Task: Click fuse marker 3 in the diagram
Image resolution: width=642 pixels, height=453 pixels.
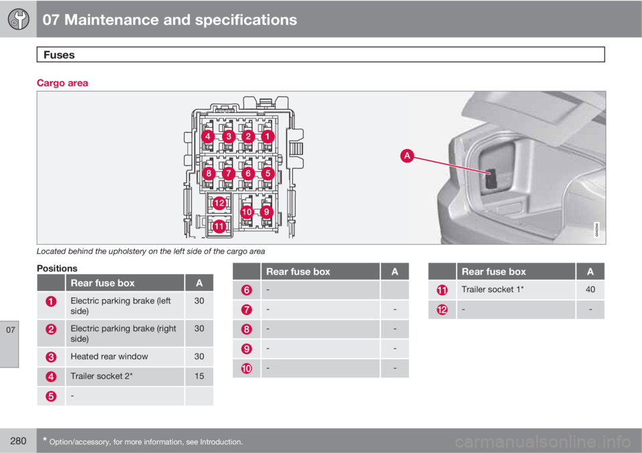Action: click(229, 136)
